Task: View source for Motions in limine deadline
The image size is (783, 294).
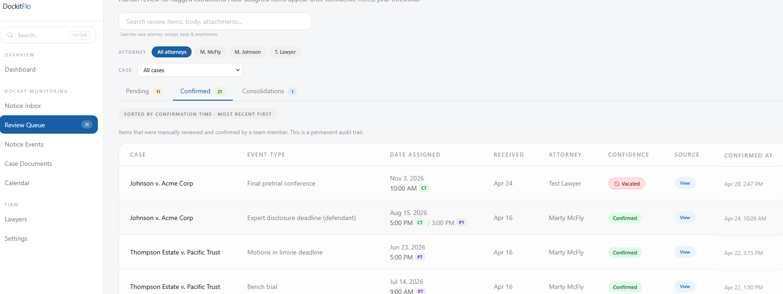Action: [685, 252]
